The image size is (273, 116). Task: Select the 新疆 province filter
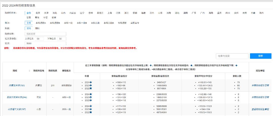point(54,17)
